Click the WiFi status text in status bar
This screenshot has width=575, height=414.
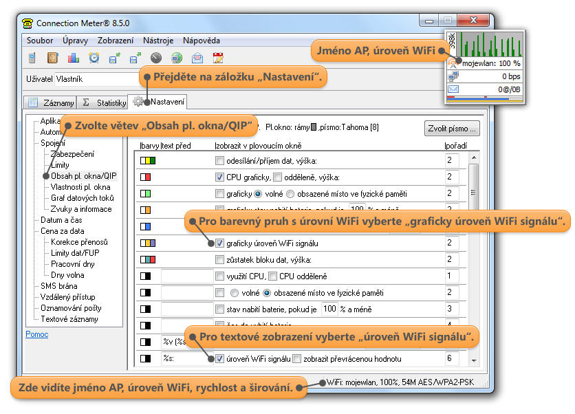pyautogui.click(x=400, y=382)
